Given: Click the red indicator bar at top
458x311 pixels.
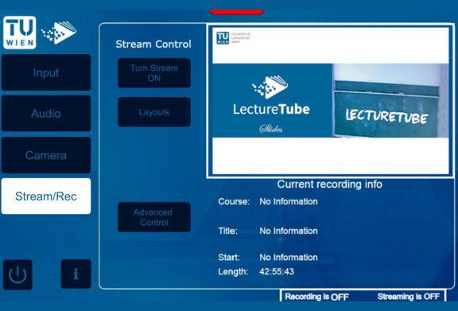Looking at the screenshot, I should click(237, 12).
